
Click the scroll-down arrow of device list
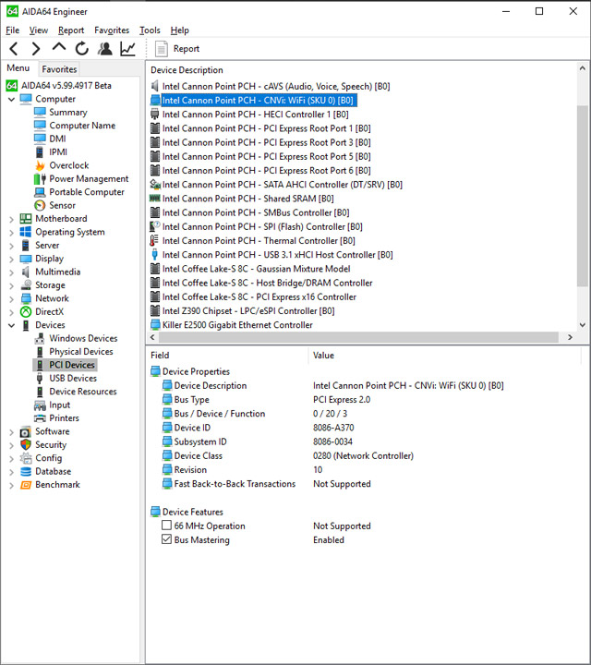(583, 325)
